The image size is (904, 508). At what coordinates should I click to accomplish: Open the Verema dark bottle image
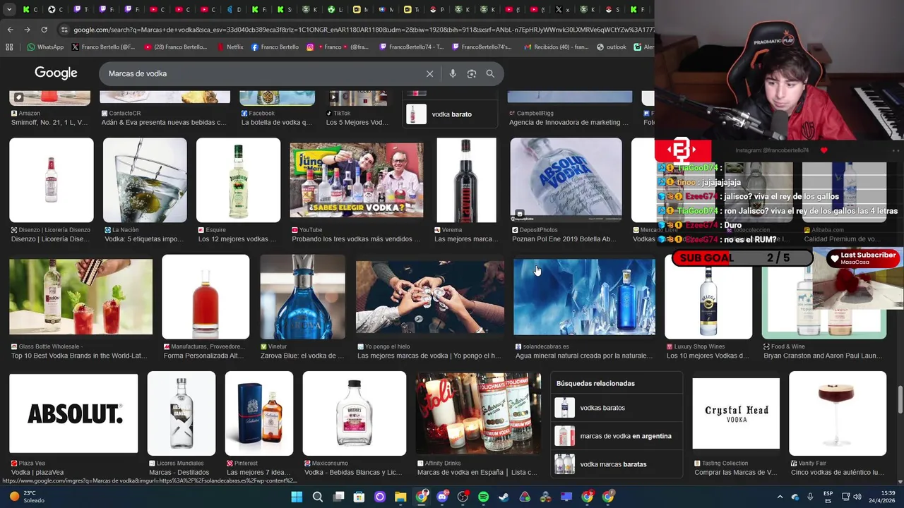tap(466, 180)
